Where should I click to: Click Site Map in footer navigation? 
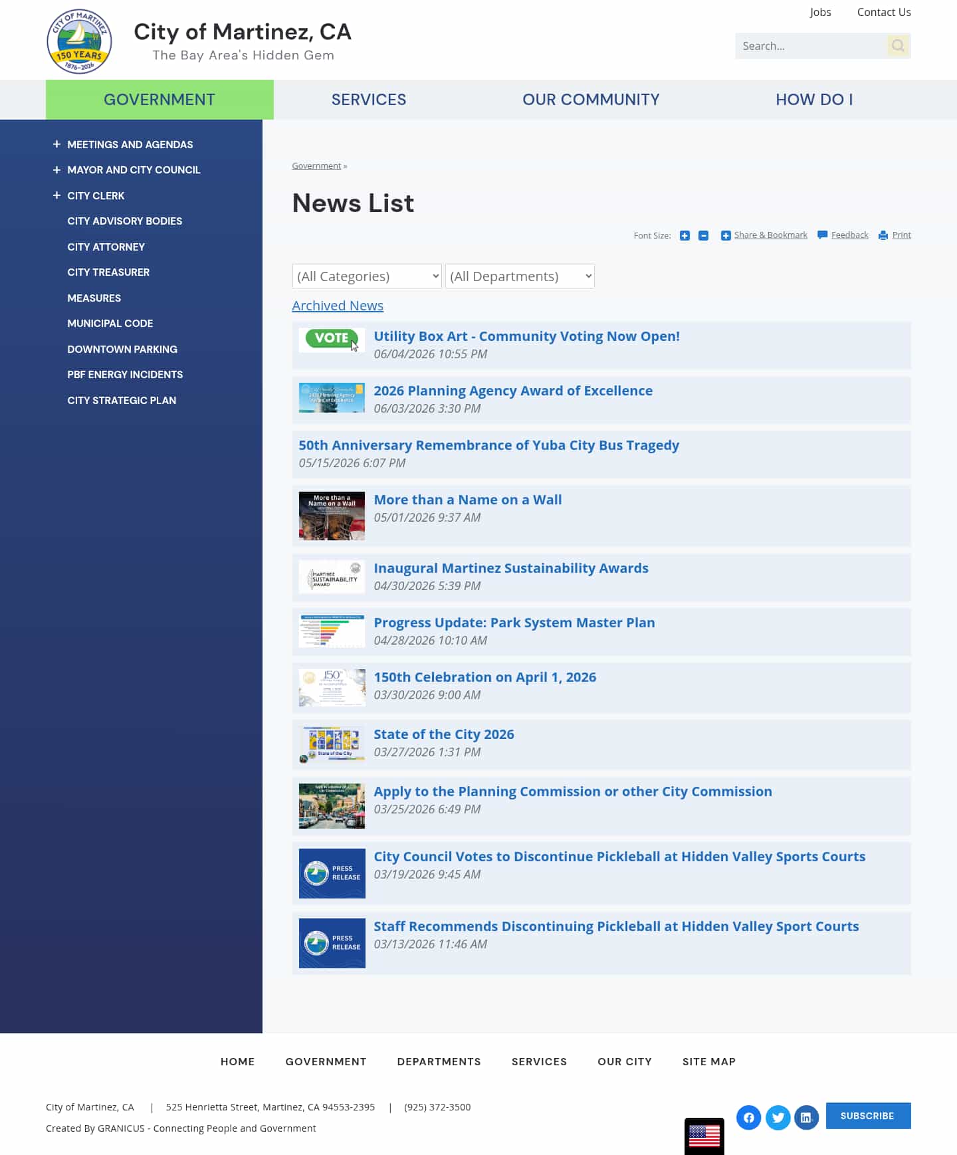click(709, 1061)
